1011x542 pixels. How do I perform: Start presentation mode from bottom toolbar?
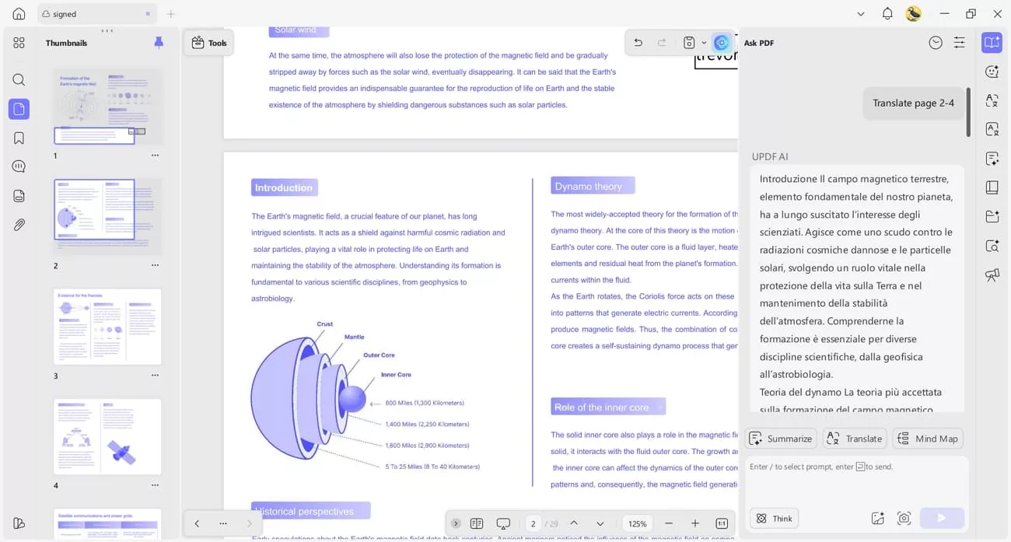(x=503, y=523)
